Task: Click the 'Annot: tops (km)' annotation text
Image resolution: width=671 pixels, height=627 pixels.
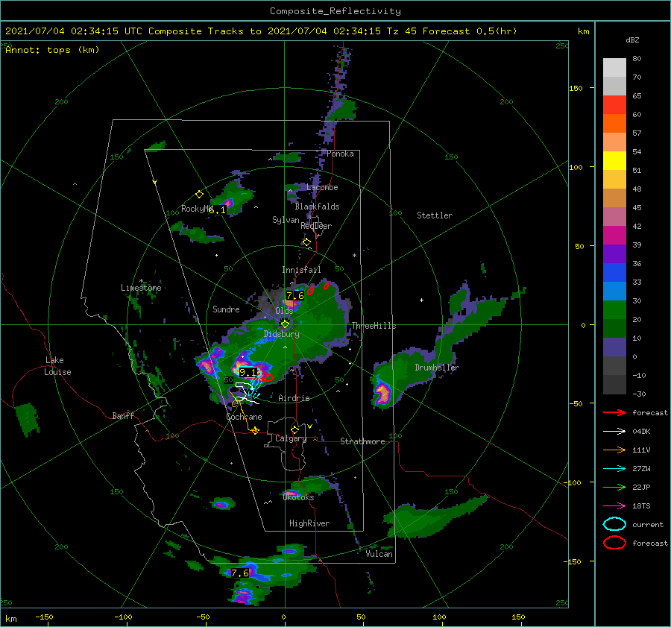Action: point(52,50)
